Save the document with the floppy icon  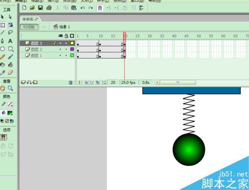[x=40, y=7]
